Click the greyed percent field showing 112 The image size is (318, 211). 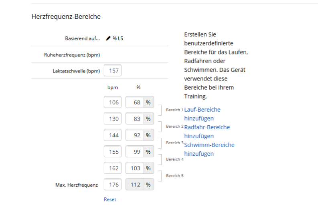[x=135, y=185]
